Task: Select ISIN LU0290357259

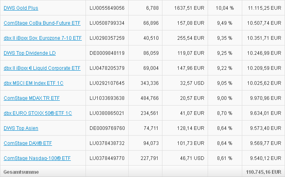Action: coord(107,38)
